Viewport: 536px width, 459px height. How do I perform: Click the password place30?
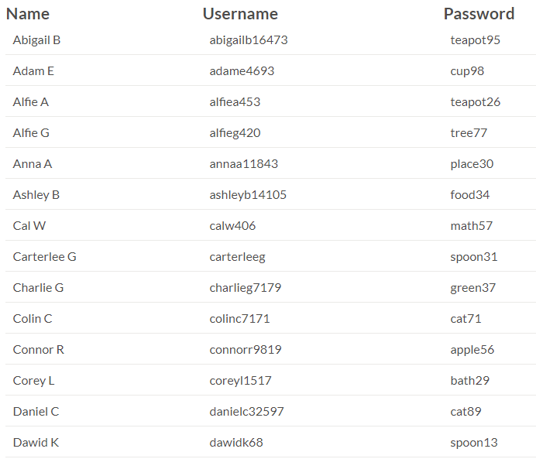(x=472, y=163)
